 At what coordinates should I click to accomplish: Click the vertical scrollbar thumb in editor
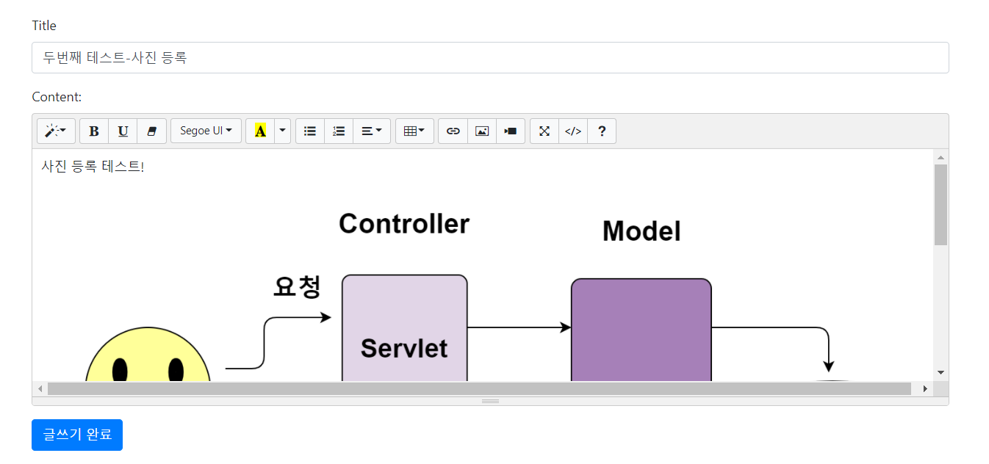tap(941, 204)
